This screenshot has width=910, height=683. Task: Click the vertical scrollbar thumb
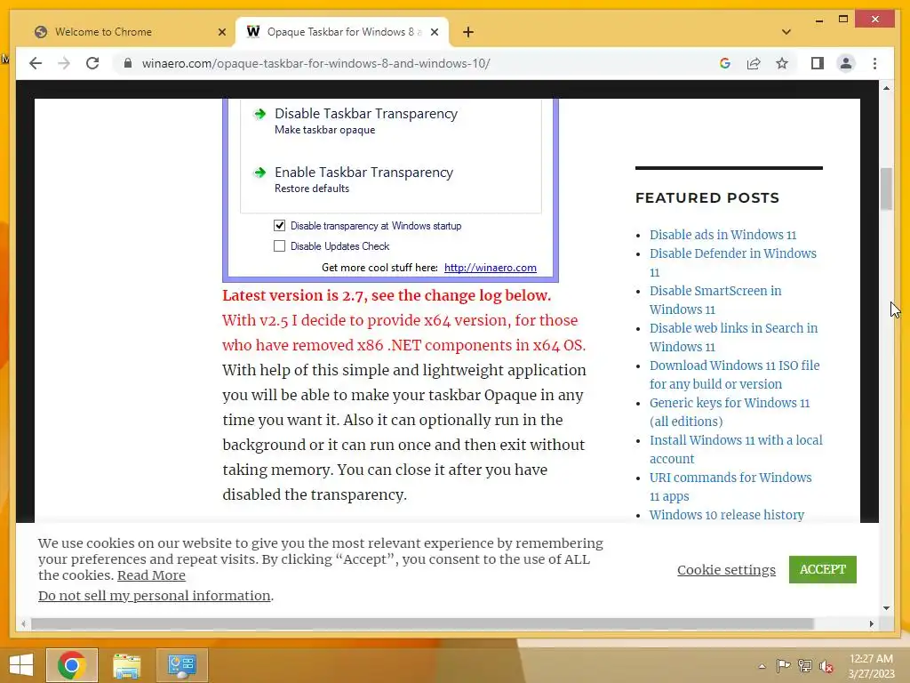pos(886,189)
